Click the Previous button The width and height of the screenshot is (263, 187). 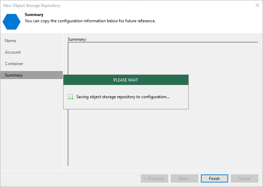[x=154, y=179]
